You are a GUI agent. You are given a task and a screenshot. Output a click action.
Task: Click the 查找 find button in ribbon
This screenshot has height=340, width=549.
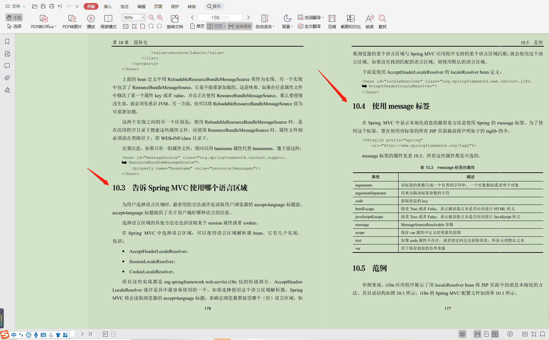click(x=382, y=22)
